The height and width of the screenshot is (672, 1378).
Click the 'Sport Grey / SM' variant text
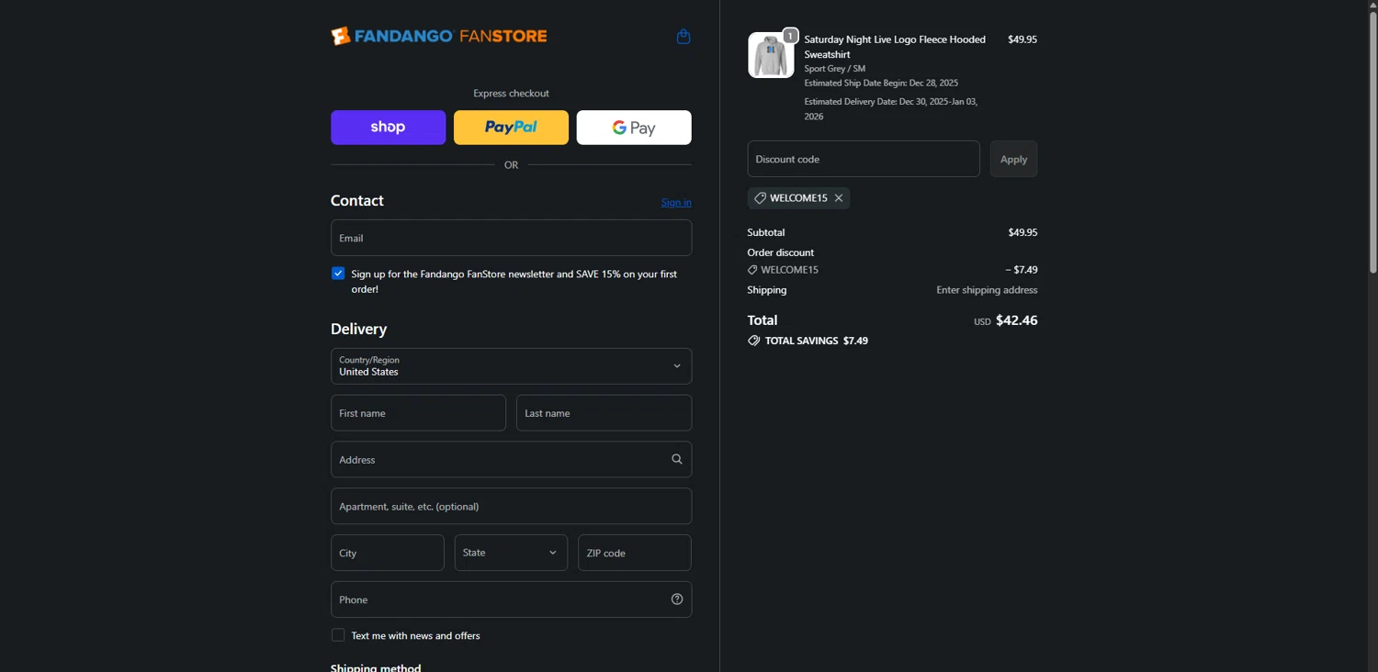(835, 69)
